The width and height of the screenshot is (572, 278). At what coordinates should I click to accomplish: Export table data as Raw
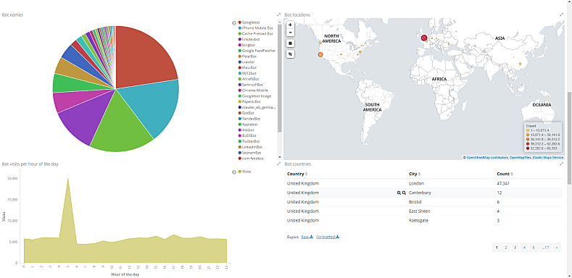tap(307, 237)
